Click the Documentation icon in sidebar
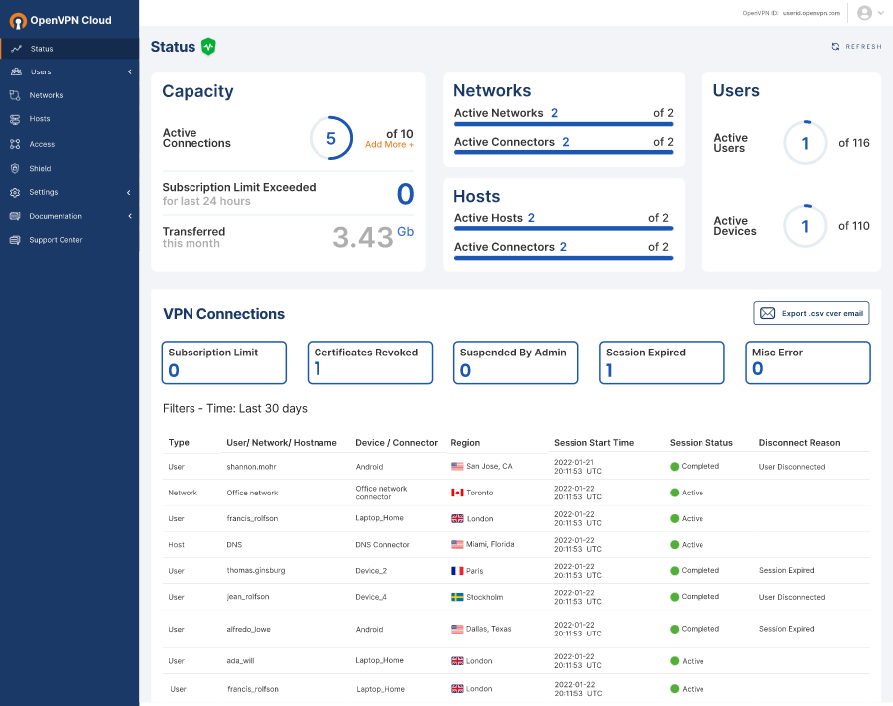The height and width of the screenshot is (706, 893). (15, 216)
